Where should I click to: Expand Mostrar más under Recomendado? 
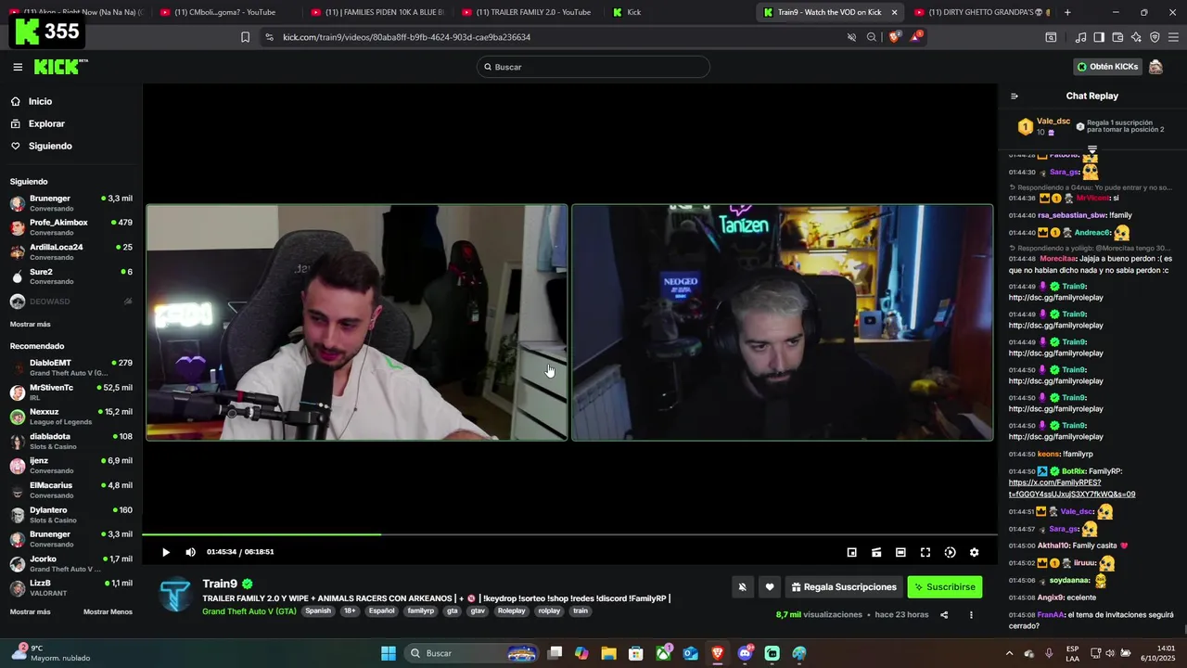click(x=30, y=611)
